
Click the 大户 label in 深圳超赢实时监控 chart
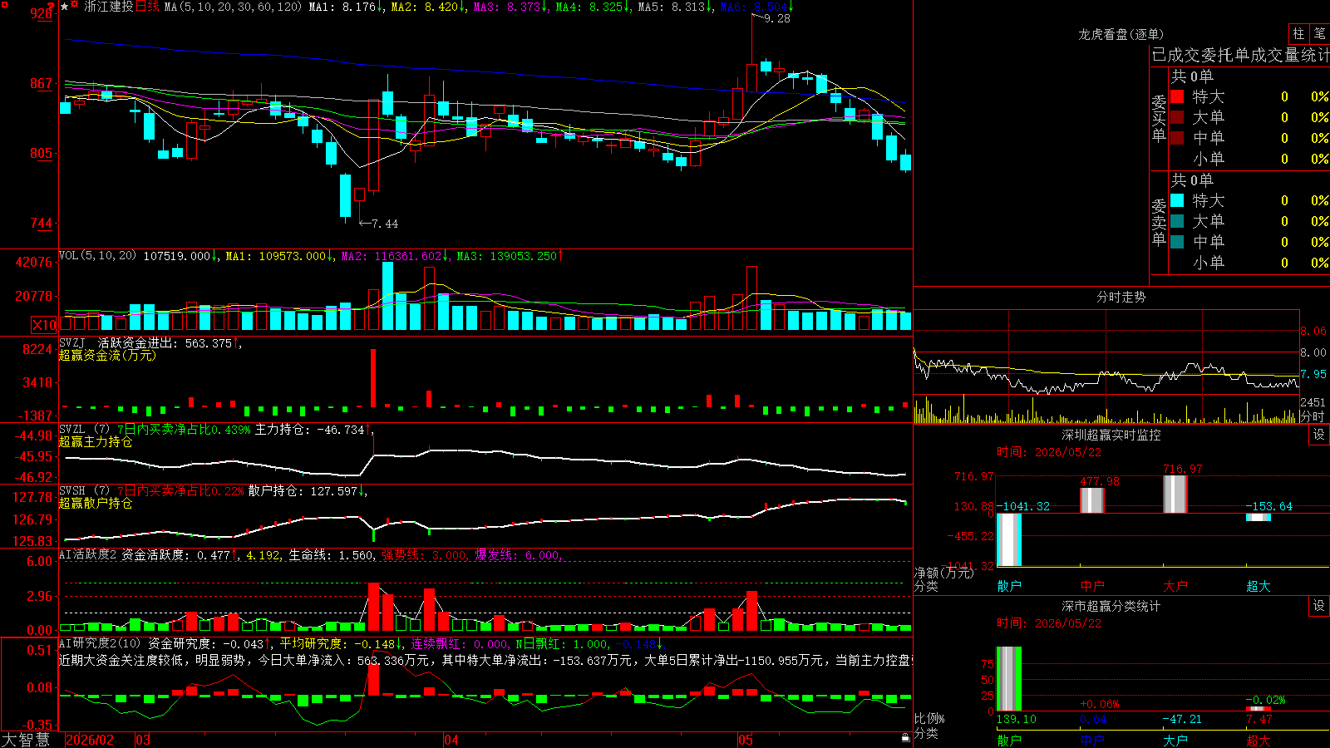tap(1175, 586)
